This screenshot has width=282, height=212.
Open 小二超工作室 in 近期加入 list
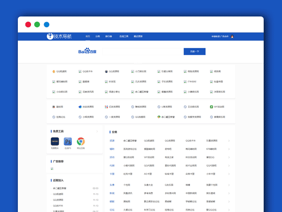pos(60,188)
